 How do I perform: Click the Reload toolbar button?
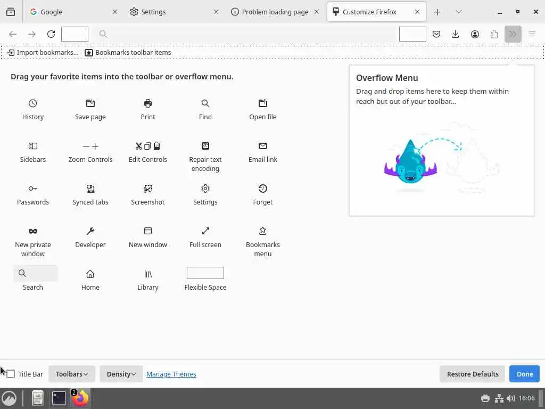point(51,34)
